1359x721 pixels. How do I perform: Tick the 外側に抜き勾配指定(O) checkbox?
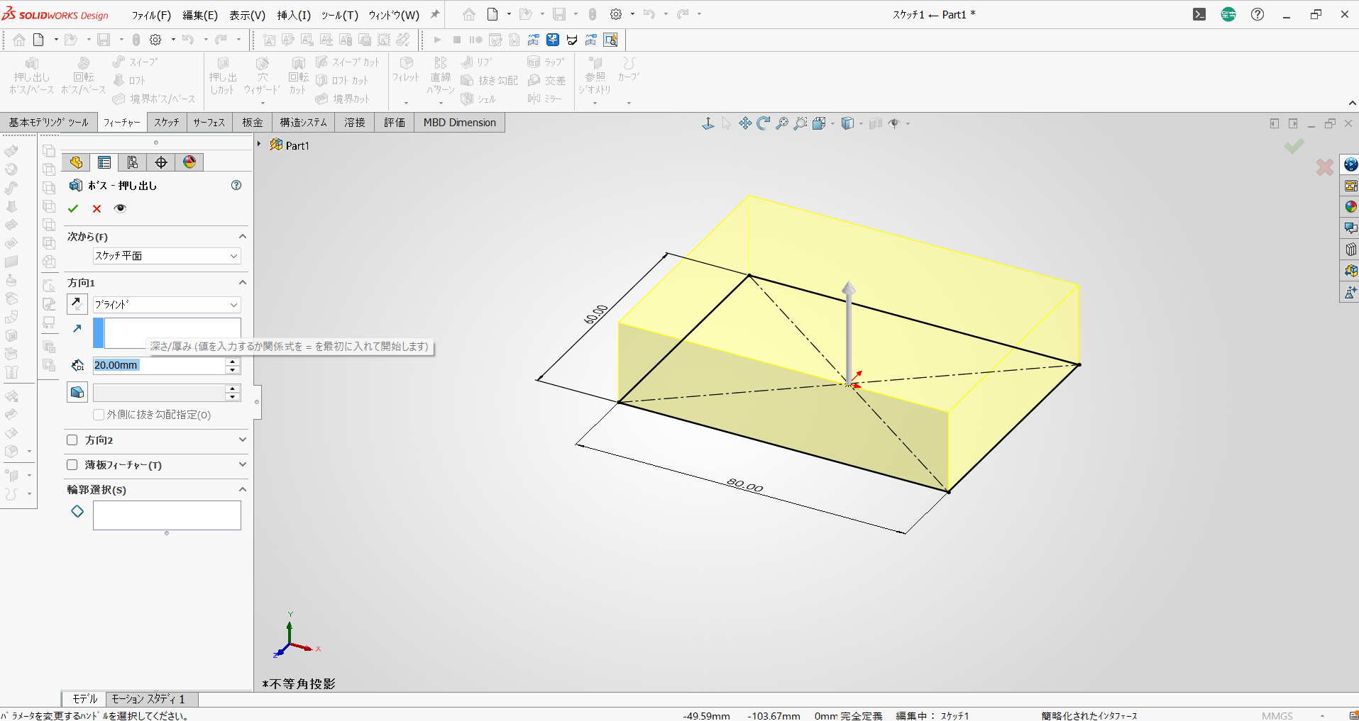99,415
